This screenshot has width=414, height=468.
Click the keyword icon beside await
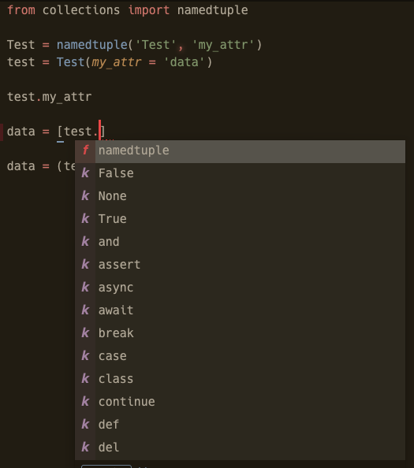(85, 310)
